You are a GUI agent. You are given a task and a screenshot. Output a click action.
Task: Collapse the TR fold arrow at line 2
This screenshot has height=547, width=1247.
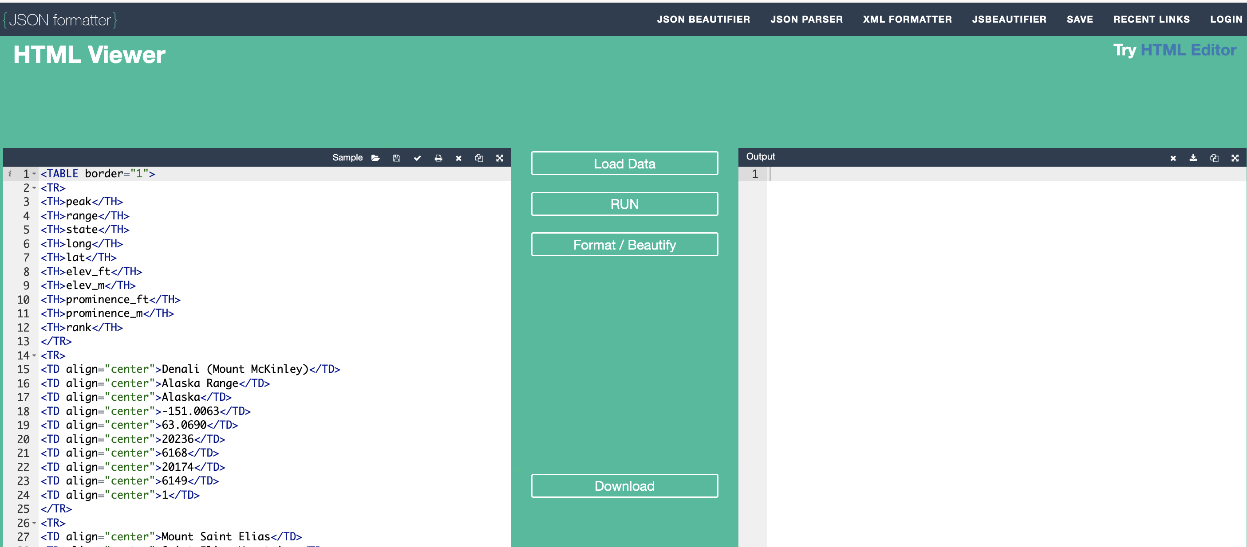(x=34, y=188)
